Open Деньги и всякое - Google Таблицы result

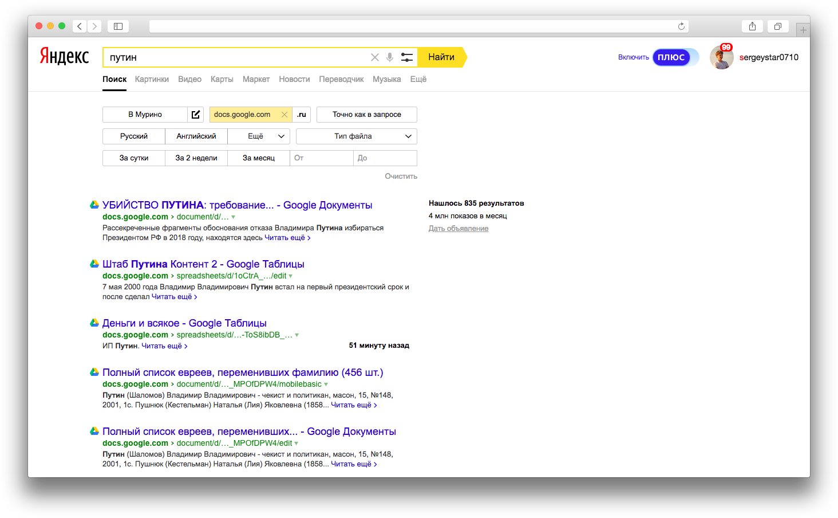(184, 323)
